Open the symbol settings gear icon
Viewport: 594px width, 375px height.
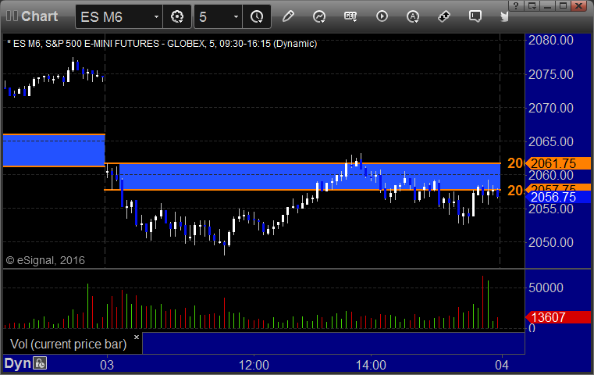click(x=177, y=16)
